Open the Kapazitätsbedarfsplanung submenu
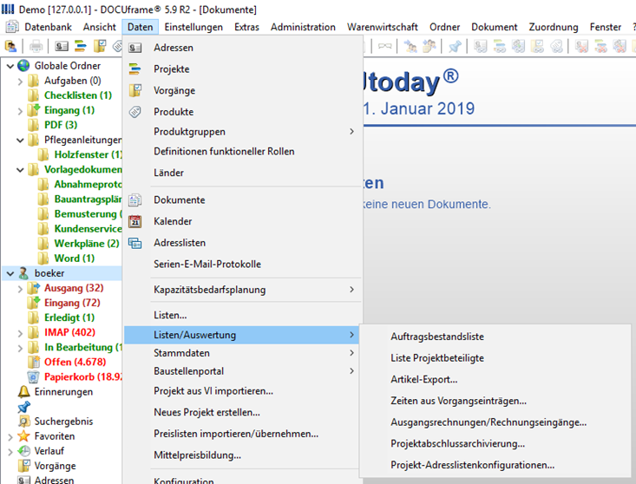This screenshot has height=484, width=636. coord(242,290)
